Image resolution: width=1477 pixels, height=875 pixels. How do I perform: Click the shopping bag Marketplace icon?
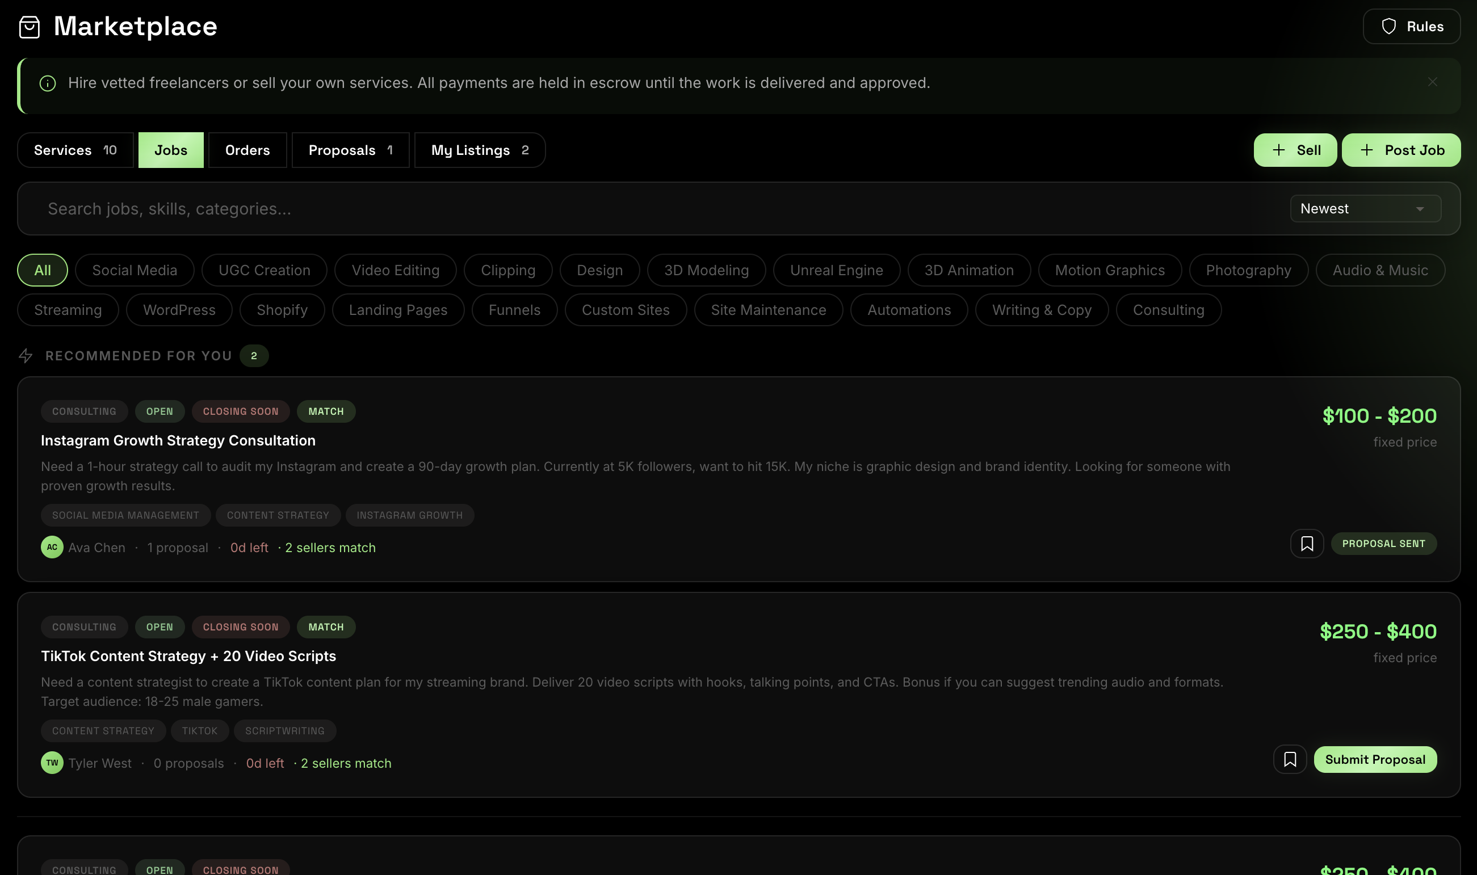[x=29, y=27]
